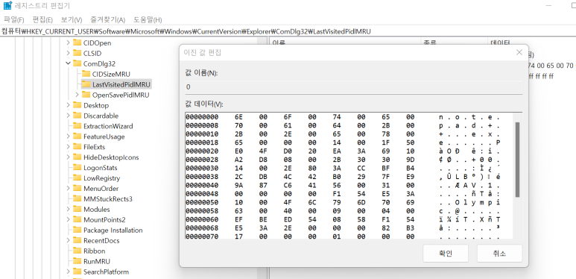The image size is (576, 279).
Task: Click the ExtractionWizard folder icon
Action: pyautogui.click(x=77, y=126)
